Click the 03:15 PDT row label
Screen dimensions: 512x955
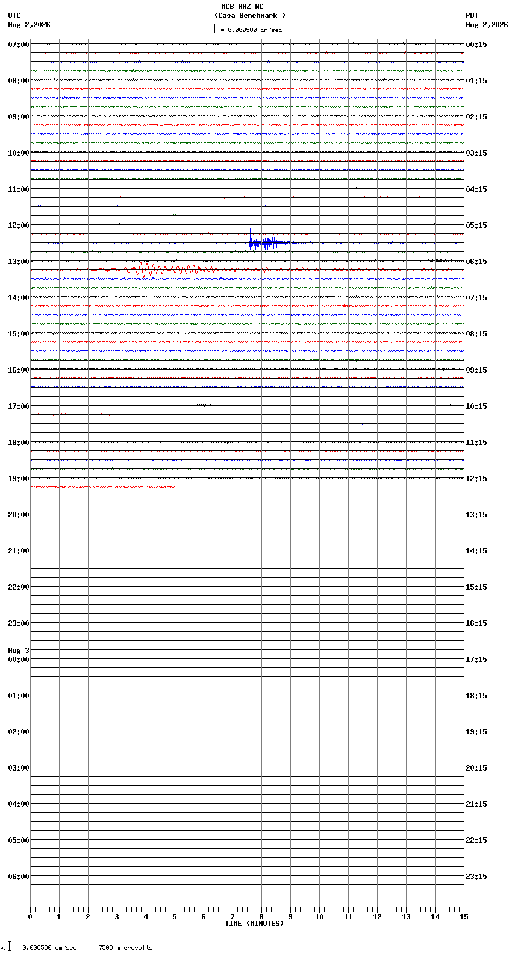pyautogui.click(x=476, y=153)
